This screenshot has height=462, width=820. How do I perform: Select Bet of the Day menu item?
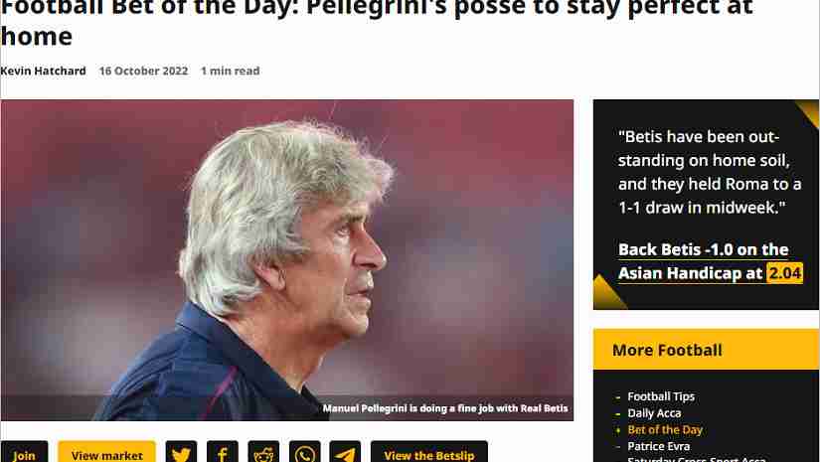click(665, 429)
